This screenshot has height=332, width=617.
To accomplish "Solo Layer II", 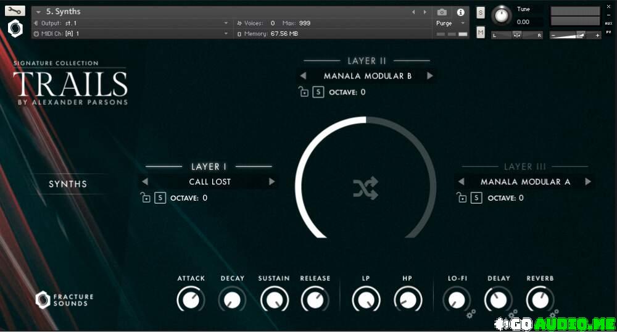I will (x=318, y=92).
